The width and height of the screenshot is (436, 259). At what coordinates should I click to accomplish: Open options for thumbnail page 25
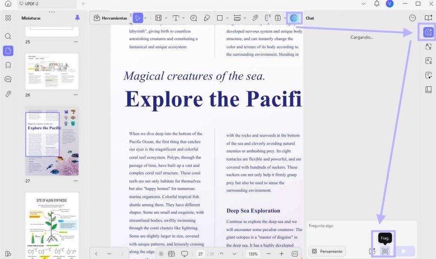tap(76, 42)
